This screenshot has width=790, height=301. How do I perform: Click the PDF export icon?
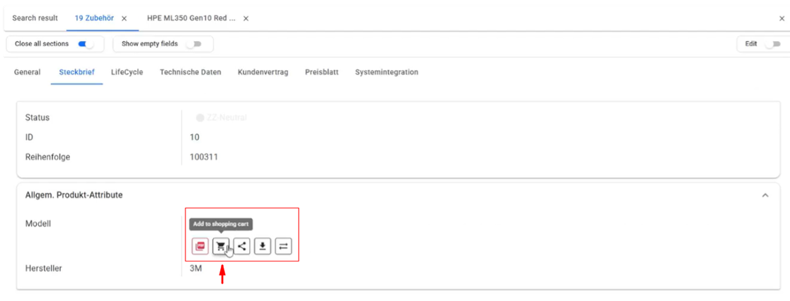(200, 247)
